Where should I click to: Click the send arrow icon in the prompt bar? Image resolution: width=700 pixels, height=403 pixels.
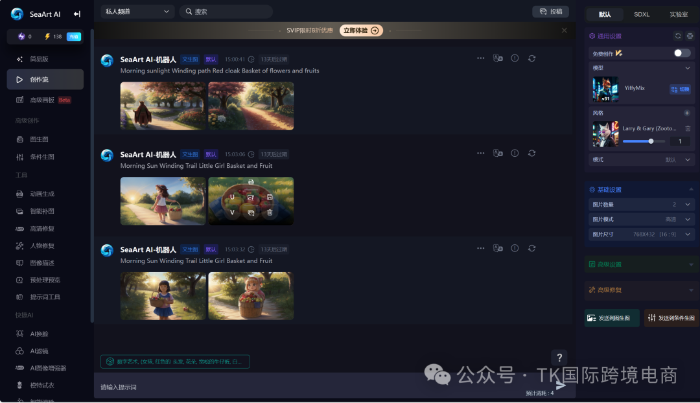point(561,386)
